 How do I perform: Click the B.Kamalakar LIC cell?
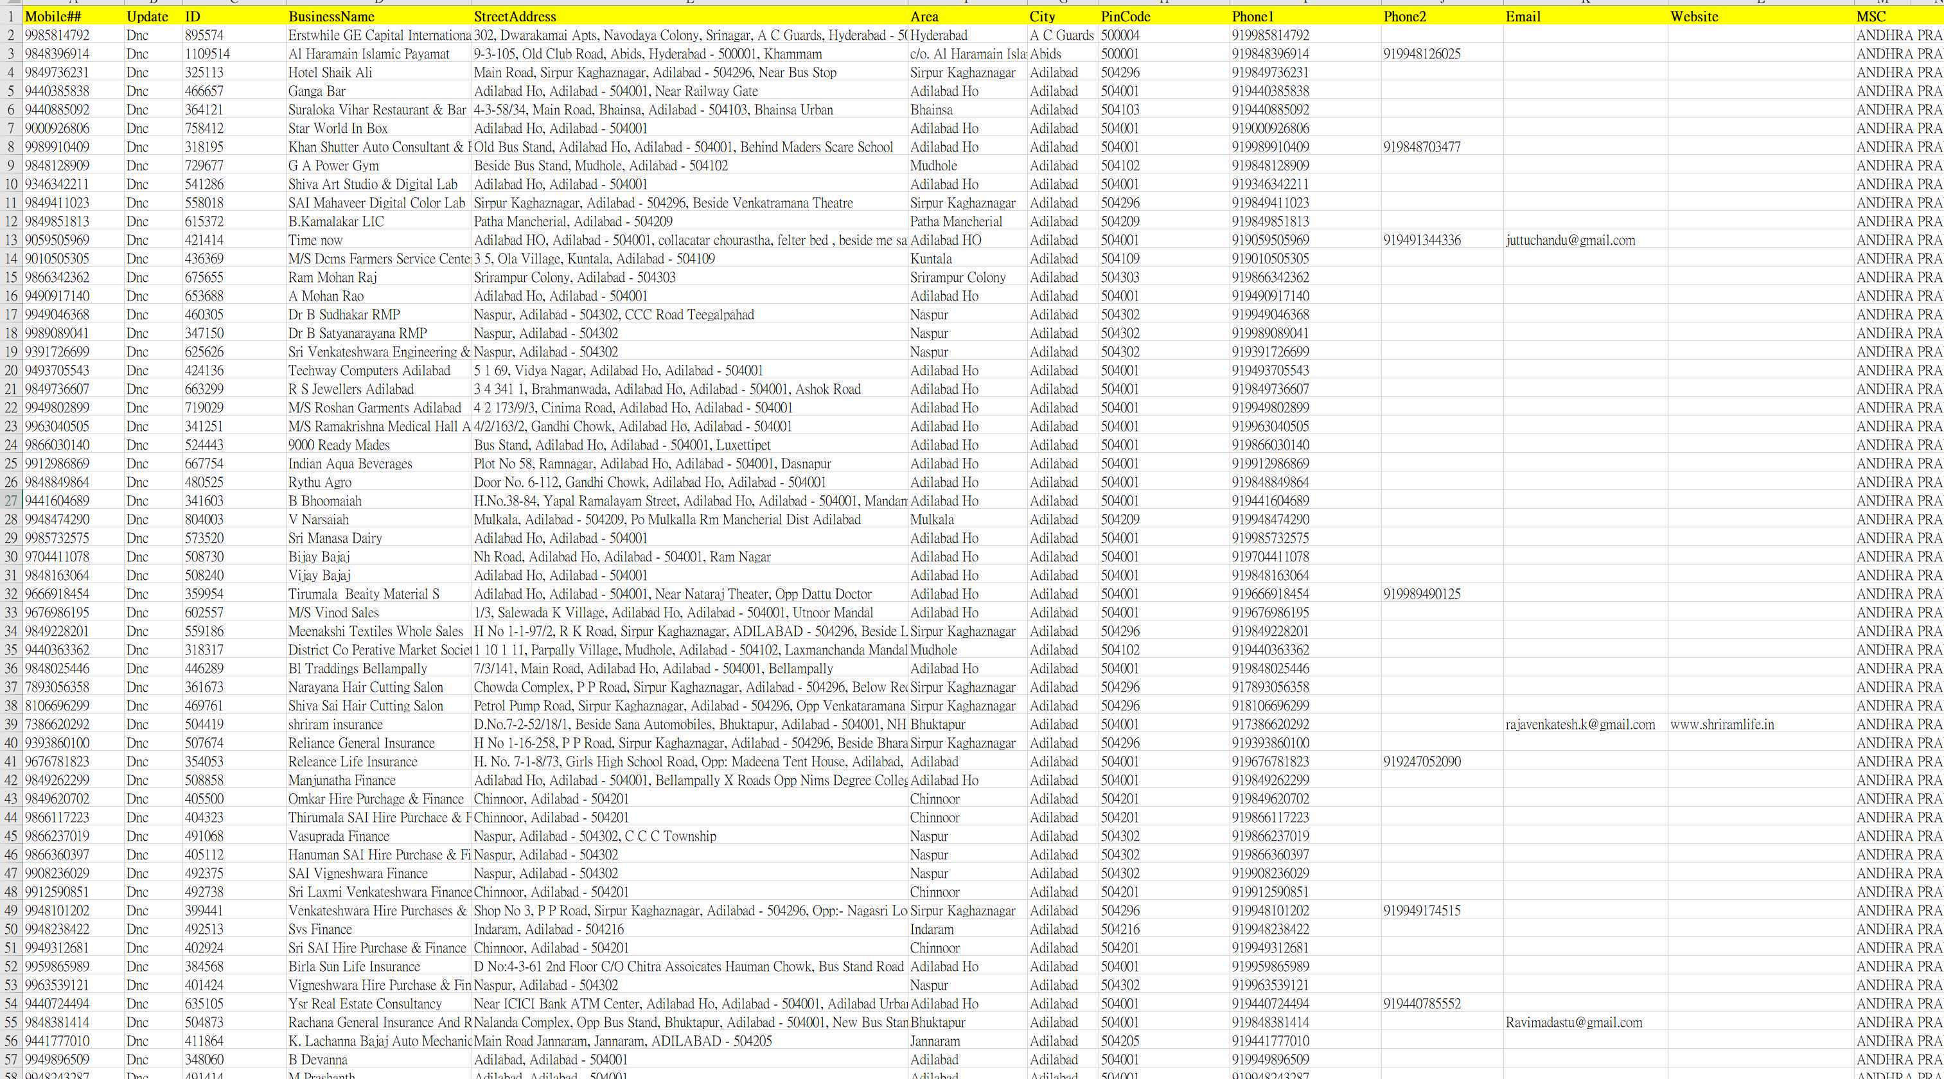pyautogui.click(x=379, y=221)
